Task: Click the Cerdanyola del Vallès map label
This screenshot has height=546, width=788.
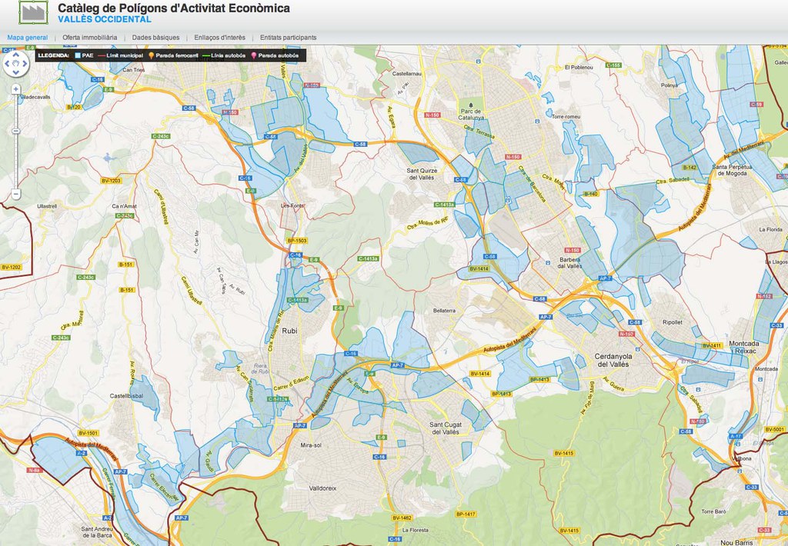Action: (612, 360)
